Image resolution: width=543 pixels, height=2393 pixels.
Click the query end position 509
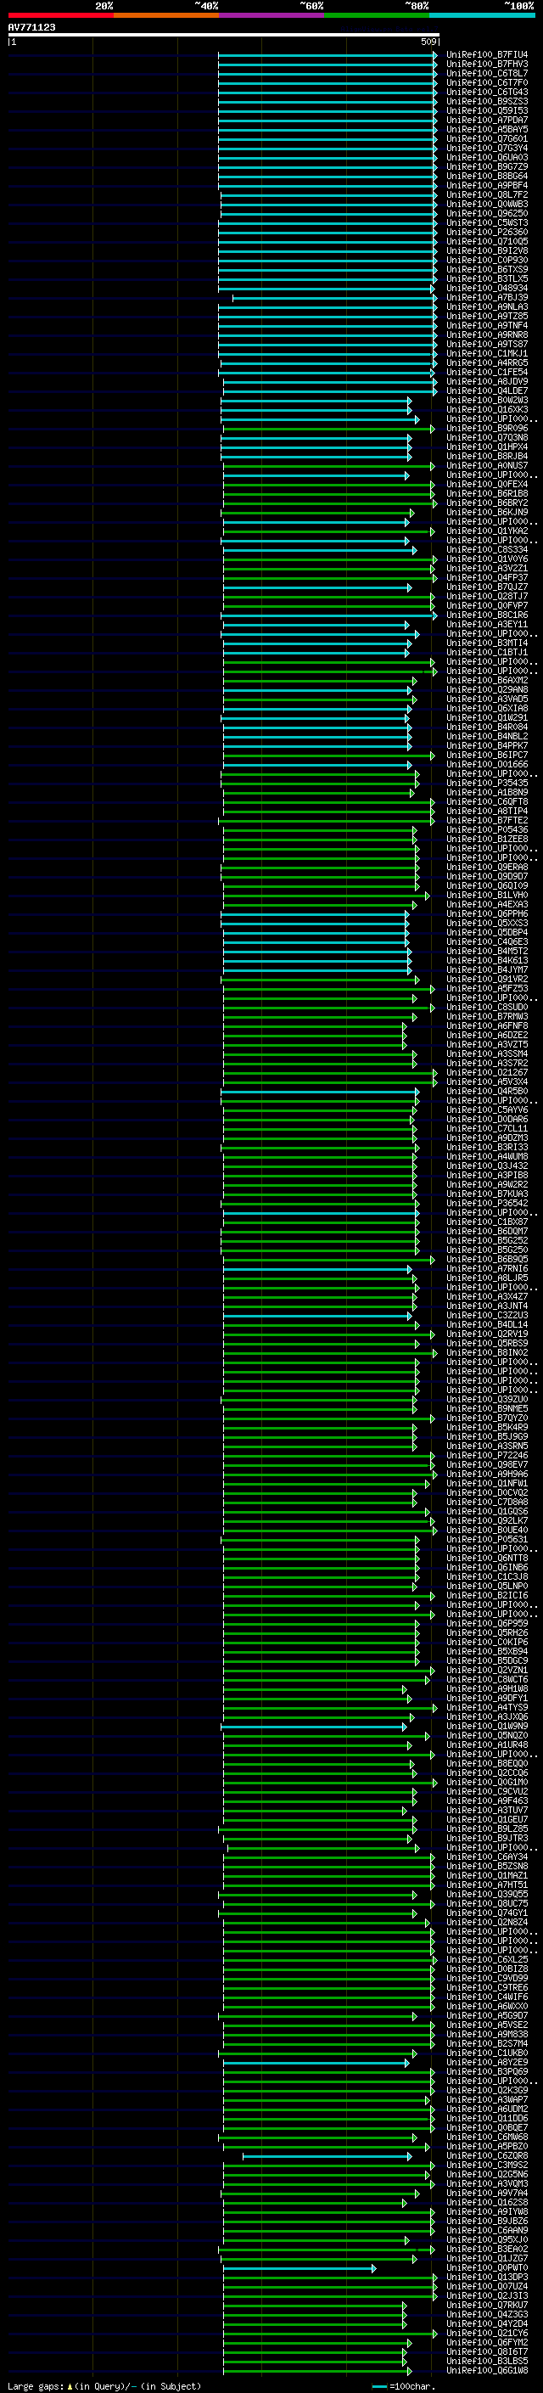(x=428, y=42)
